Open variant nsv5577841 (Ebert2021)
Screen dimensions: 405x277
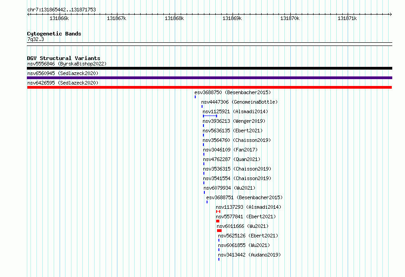(x=246, y=217)
